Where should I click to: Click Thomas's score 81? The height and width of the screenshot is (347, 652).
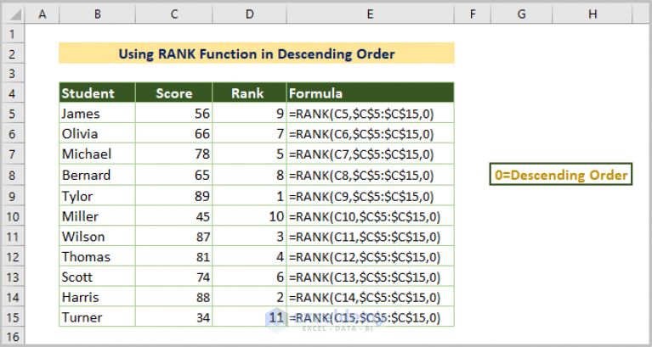click(x=173, y=256)
